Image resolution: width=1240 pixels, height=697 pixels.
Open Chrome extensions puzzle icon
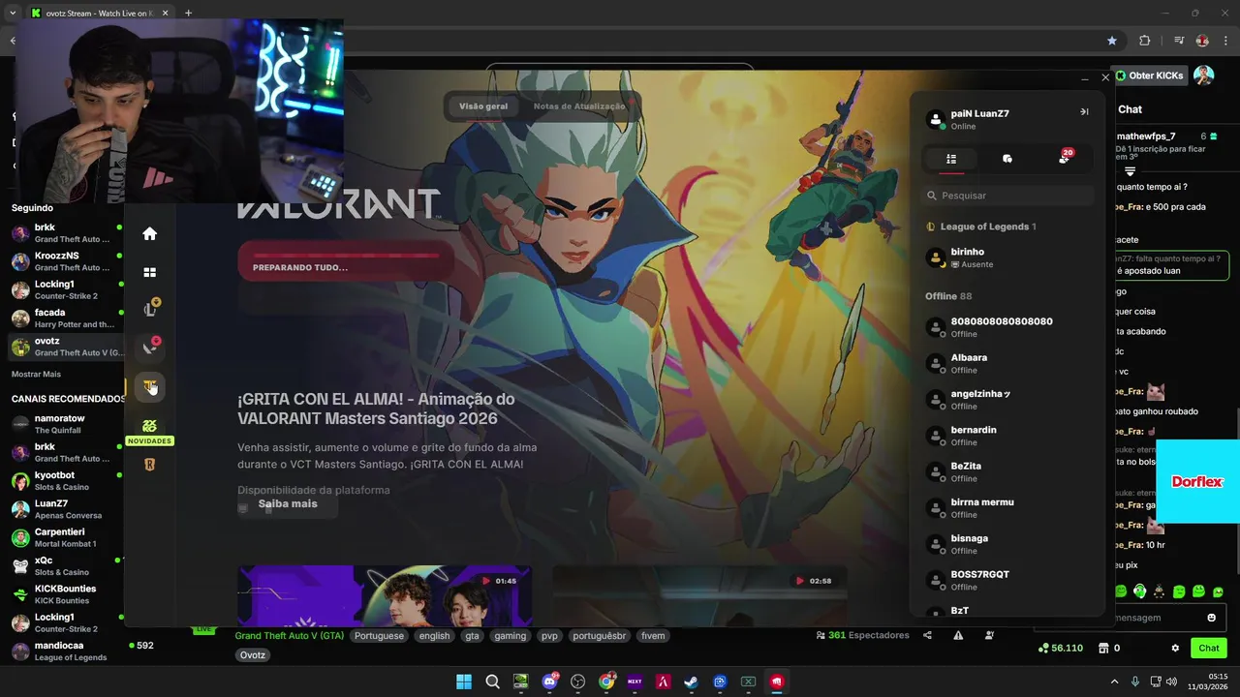[1145, 41]
